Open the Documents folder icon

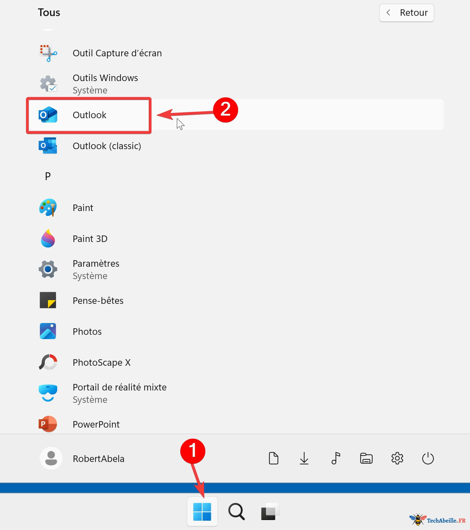274,458
